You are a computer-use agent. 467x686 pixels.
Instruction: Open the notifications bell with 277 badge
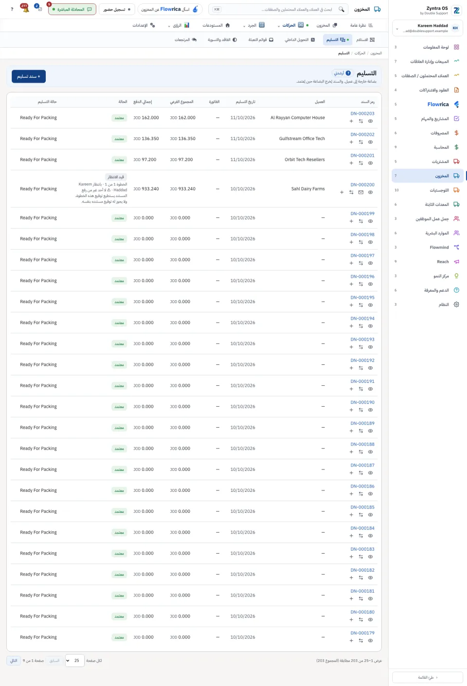pyautogui.click(x=25, y=9)
